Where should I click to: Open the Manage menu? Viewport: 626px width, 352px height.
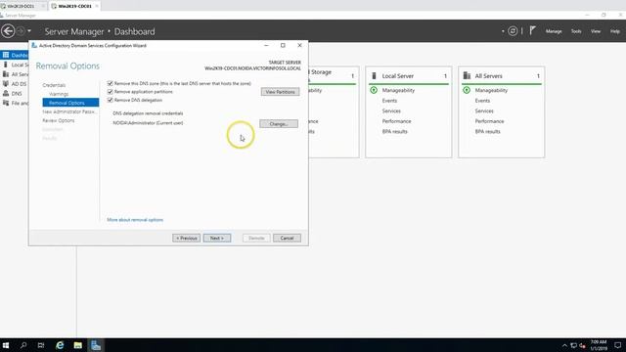click(554, 31)
